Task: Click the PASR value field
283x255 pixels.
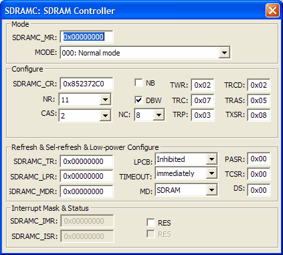Action: [x=259, y=159]
